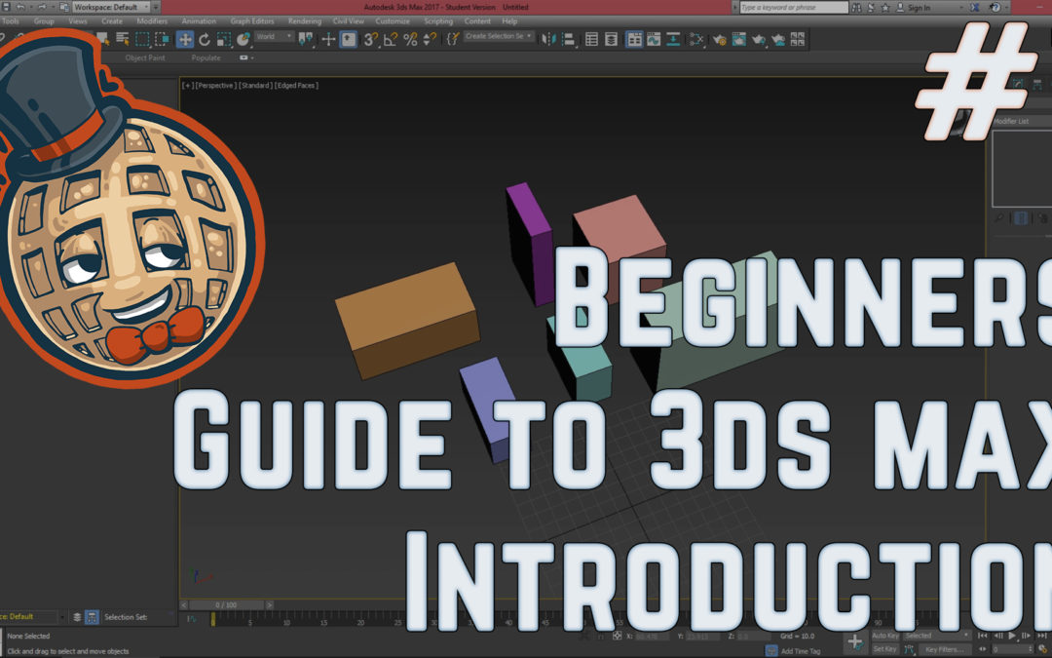The width and height of the screenshot is (1052, 658).
Task: Open the Help question mark icon
Action: point(995,8)
